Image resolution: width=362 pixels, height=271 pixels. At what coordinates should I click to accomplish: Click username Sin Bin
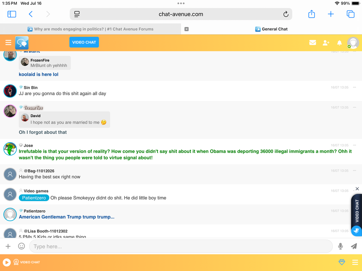[31, 88]
